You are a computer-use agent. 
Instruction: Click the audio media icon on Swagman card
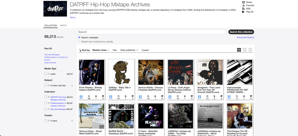[199, 97]
